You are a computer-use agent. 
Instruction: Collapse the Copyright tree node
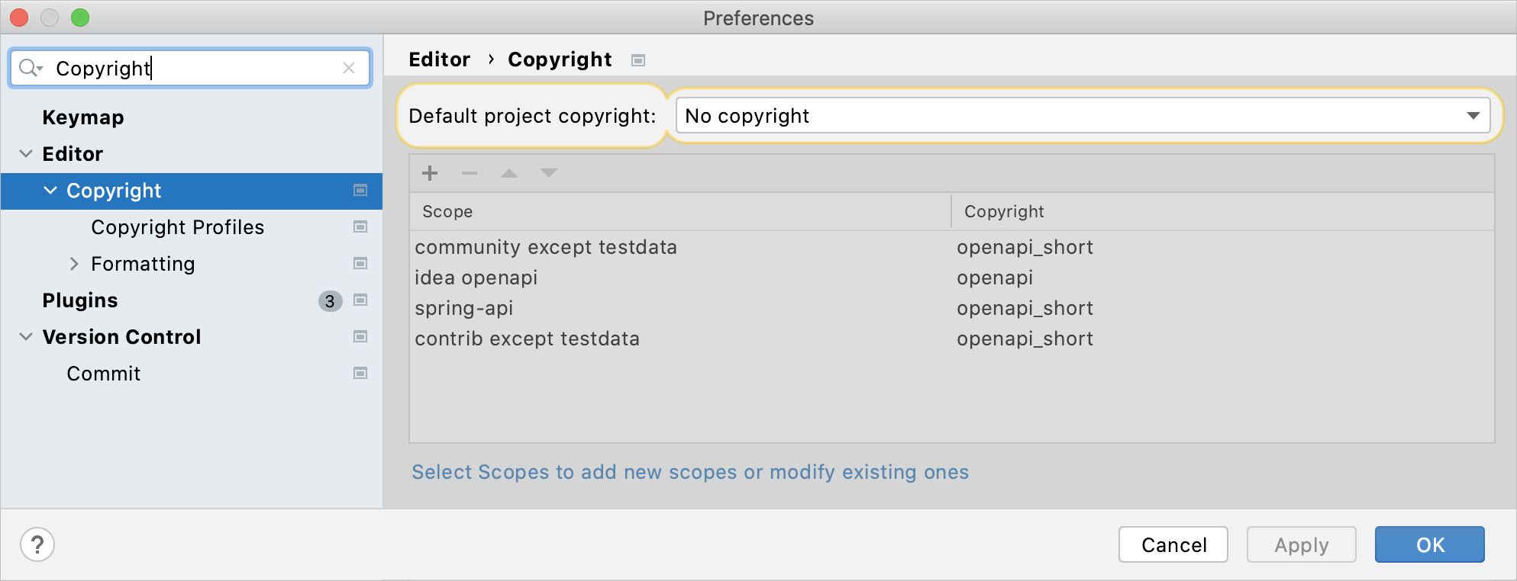(50, 191)
